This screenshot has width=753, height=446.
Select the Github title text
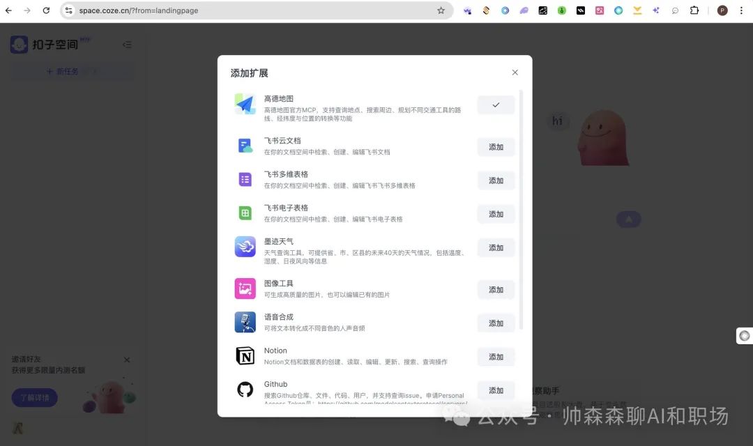(x=275, y=384)
